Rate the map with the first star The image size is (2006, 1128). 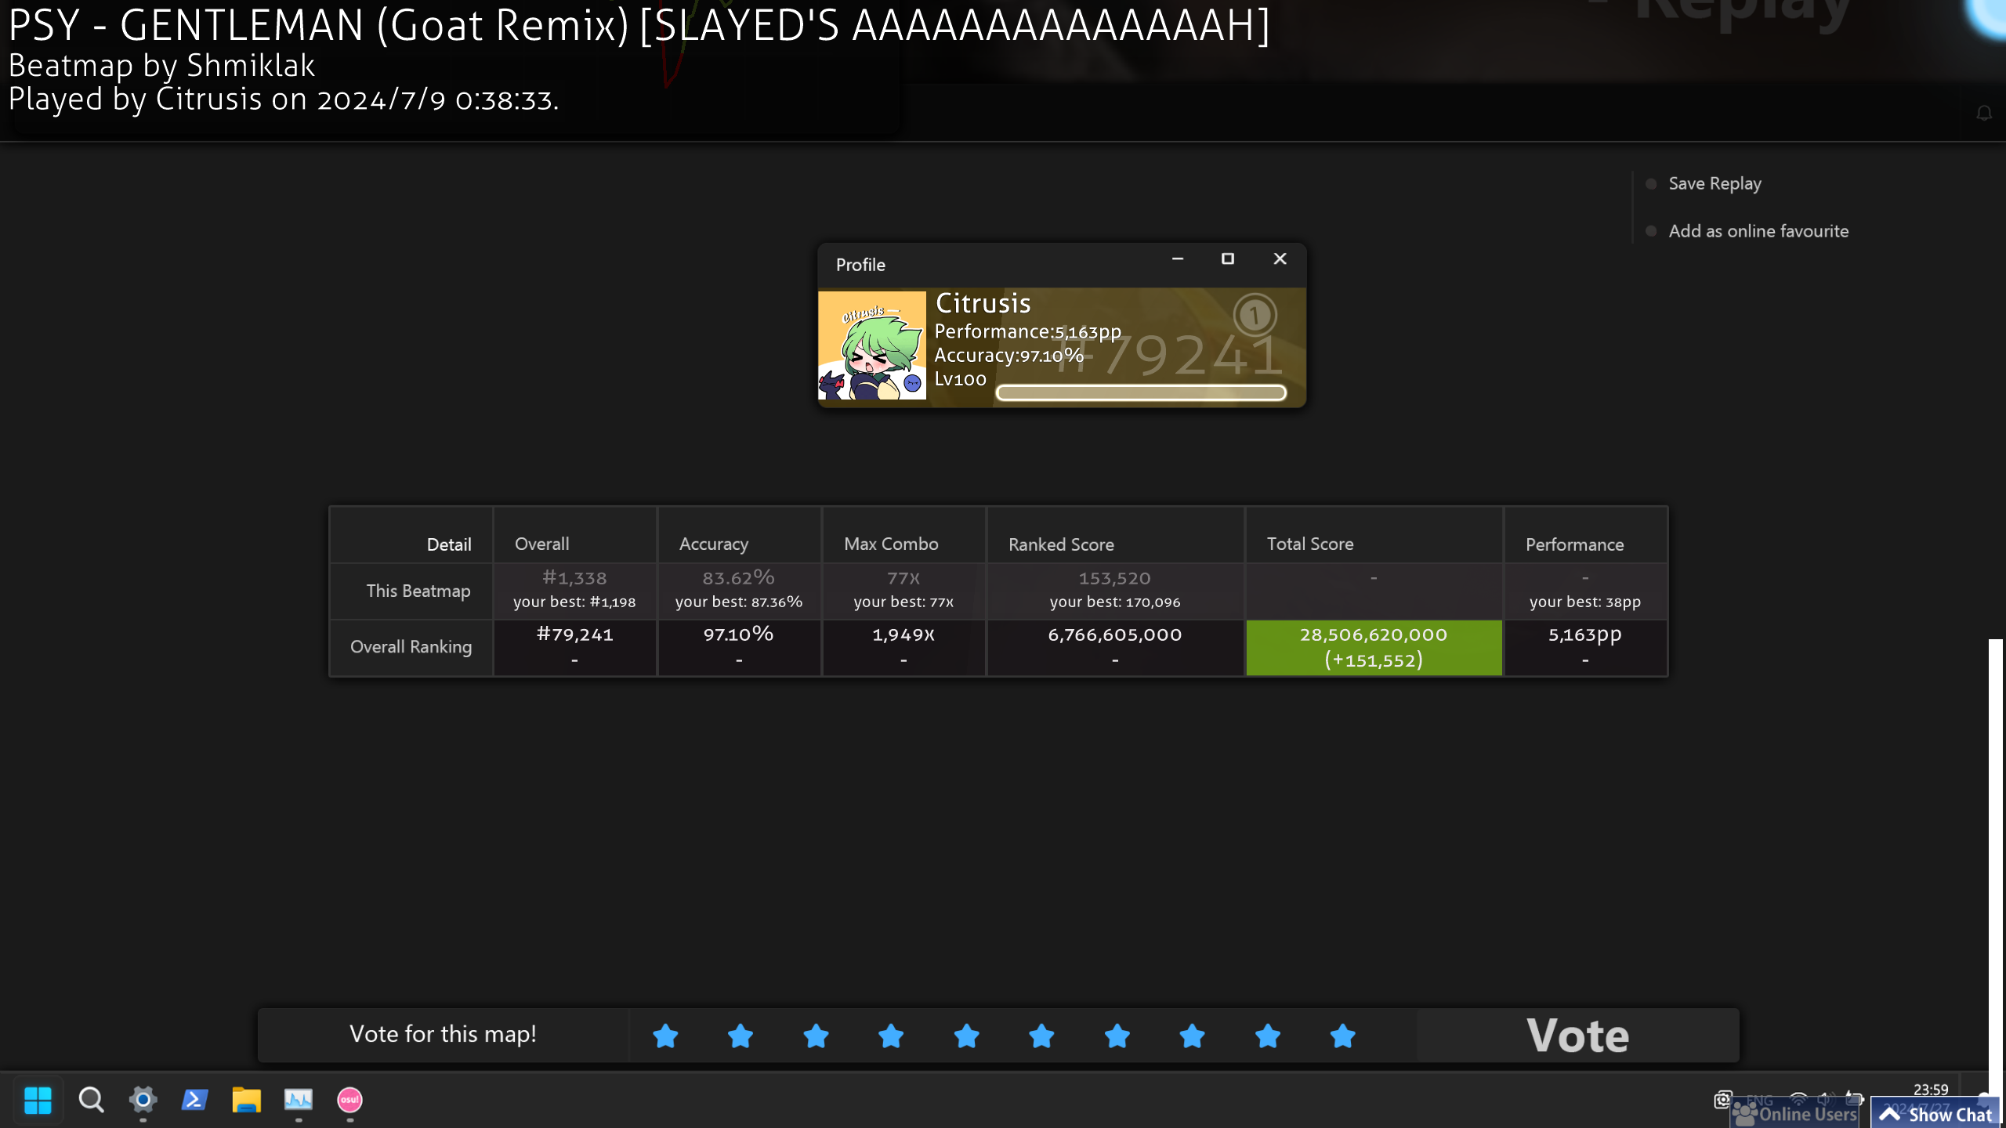click(x=665, y=1036)
